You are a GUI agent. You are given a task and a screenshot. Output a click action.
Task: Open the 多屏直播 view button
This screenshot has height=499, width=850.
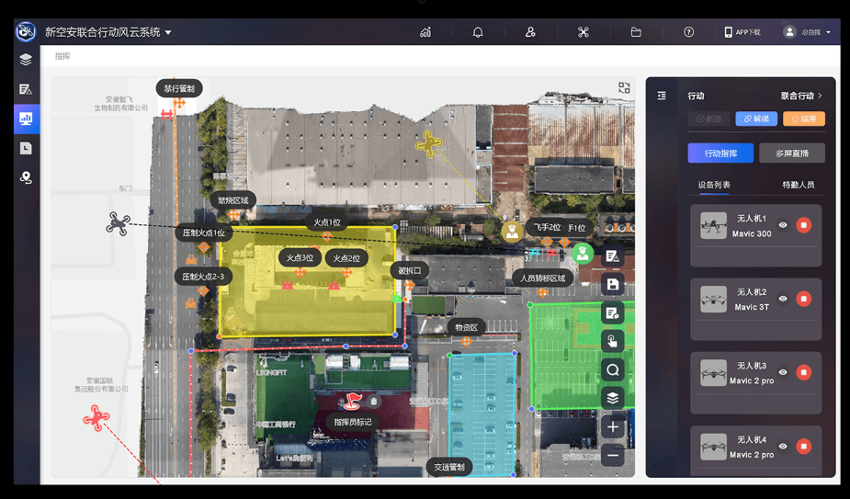point(791,153)
